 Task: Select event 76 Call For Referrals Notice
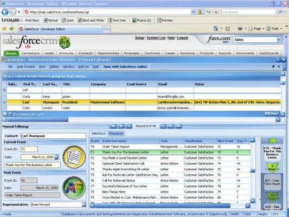pyautogui.click(x=170, y=181)
